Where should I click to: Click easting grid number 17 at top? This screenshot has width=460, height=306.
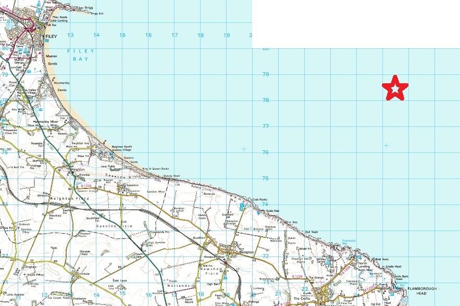coord(175,35)
